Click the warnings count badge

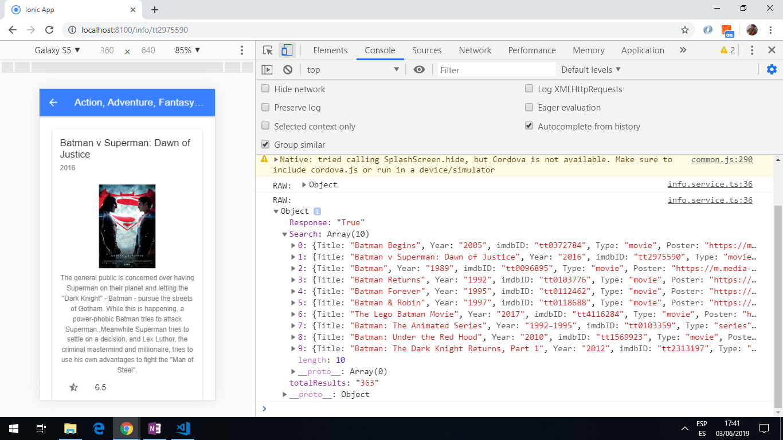tap(727, 50)
